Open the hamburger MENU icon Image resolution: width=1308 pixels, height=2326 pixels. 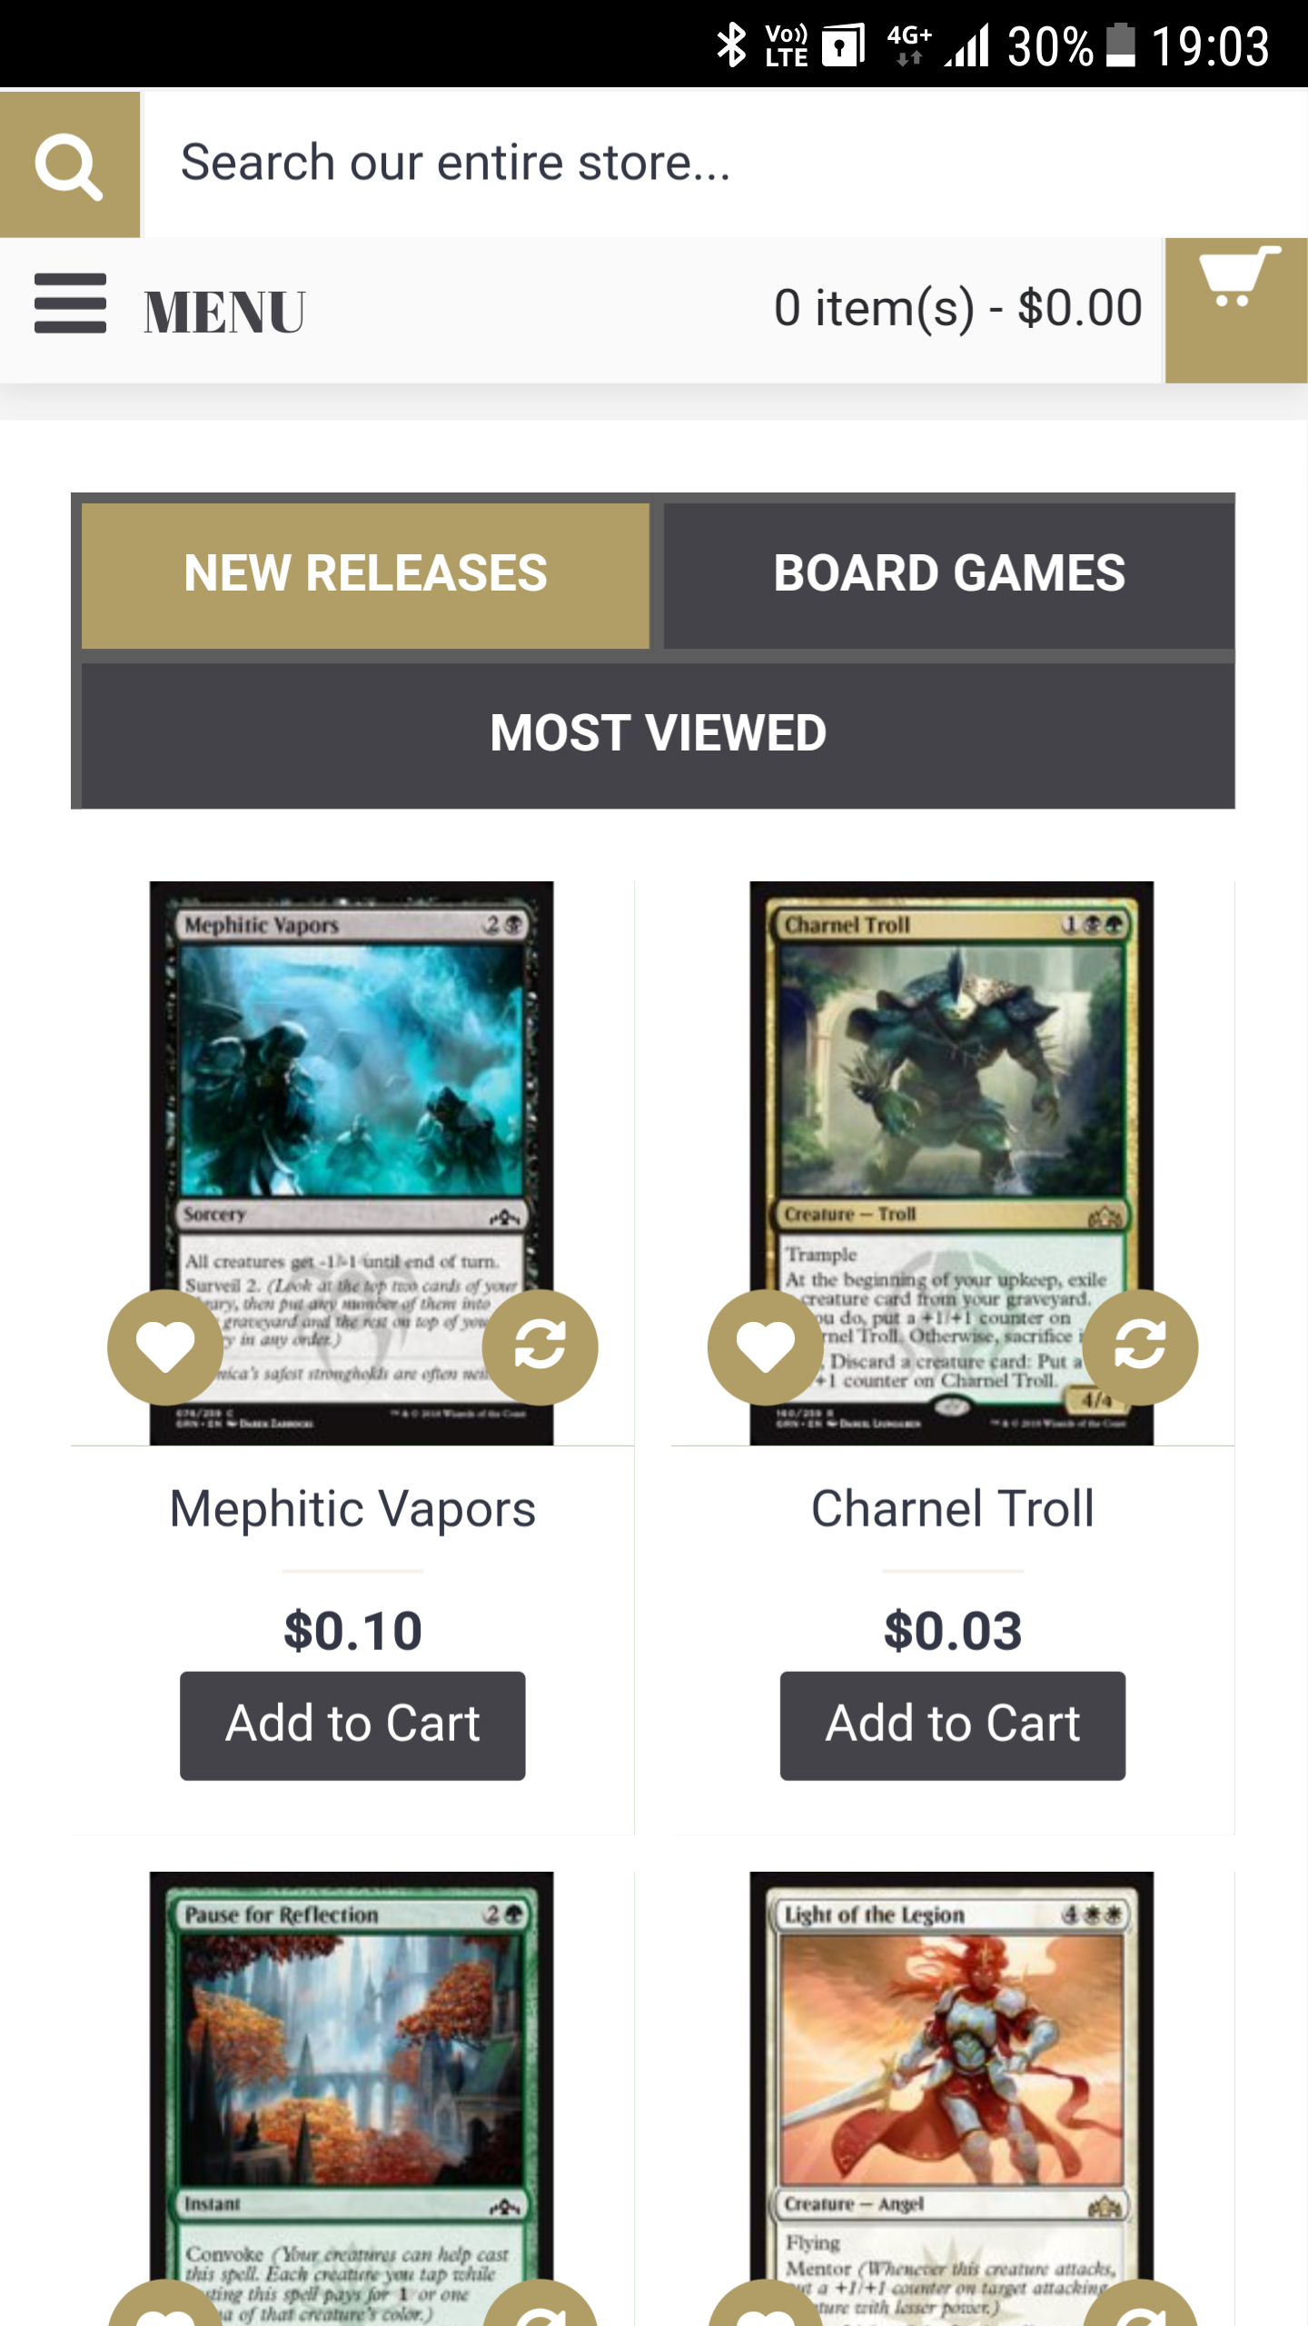71,304
